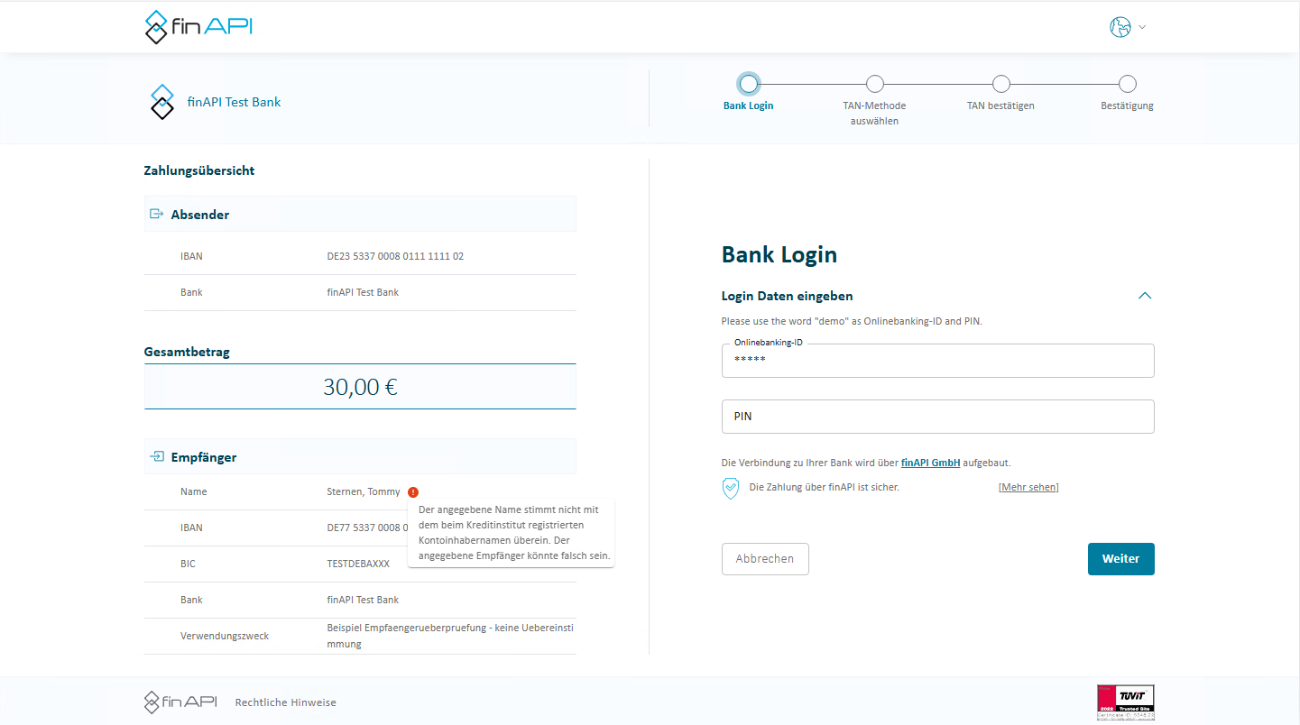Open the language globe selector

point(1128,27)
